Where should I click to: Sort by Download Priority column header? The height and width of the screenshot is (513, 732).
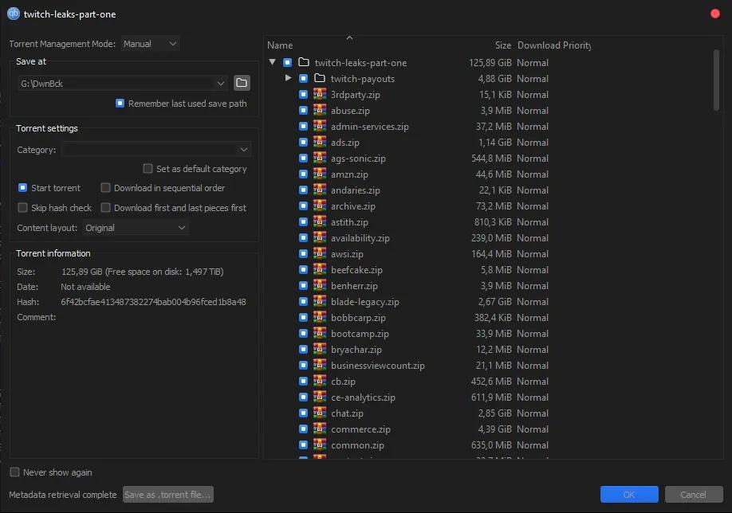point(554,45)
